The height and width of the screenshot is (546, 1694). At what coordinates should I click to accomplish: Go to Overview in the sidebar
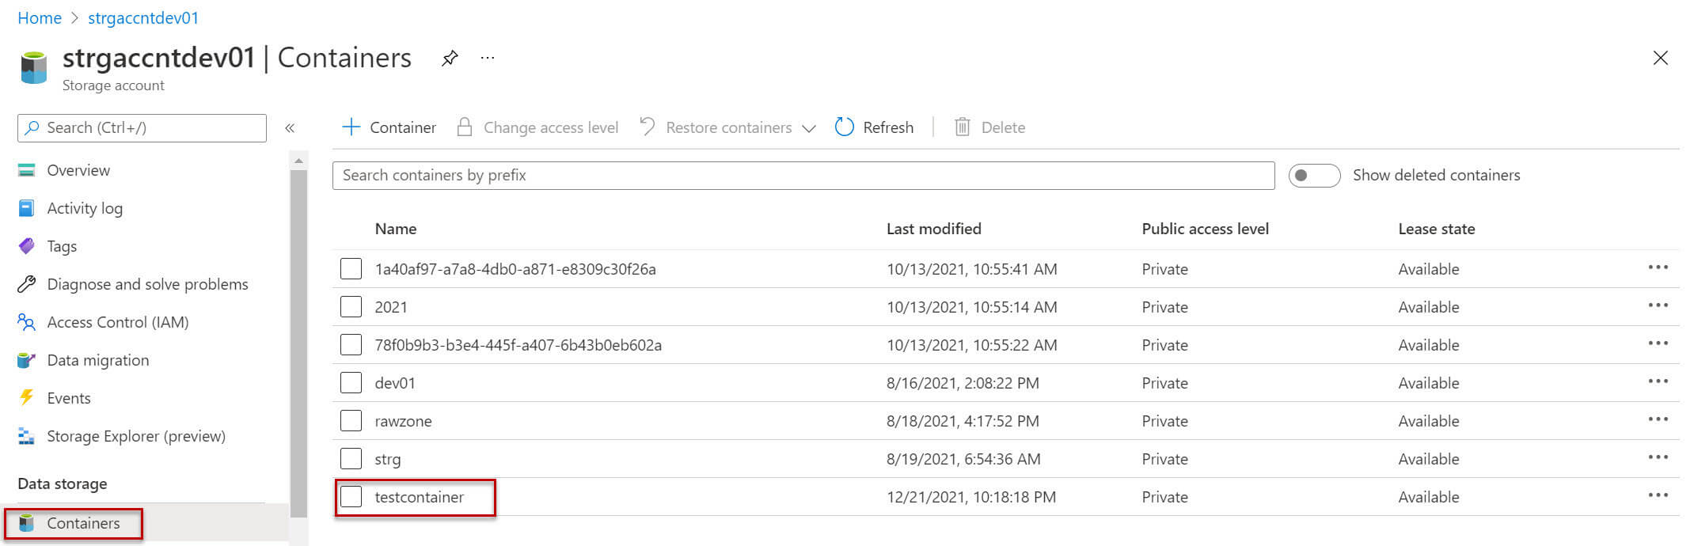[78, 170]
